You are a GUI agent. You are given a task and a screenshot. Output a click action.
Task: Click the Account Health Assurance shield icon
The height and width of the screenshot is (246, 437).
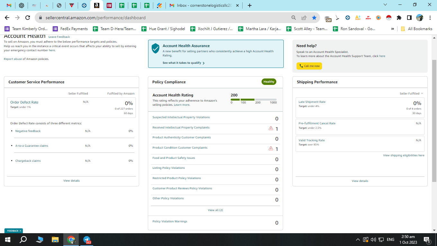pyautogui.click(x=156, y=48)
